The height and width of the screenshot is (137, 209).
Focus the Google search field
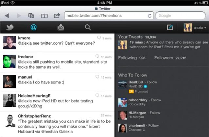pos(181,16)
